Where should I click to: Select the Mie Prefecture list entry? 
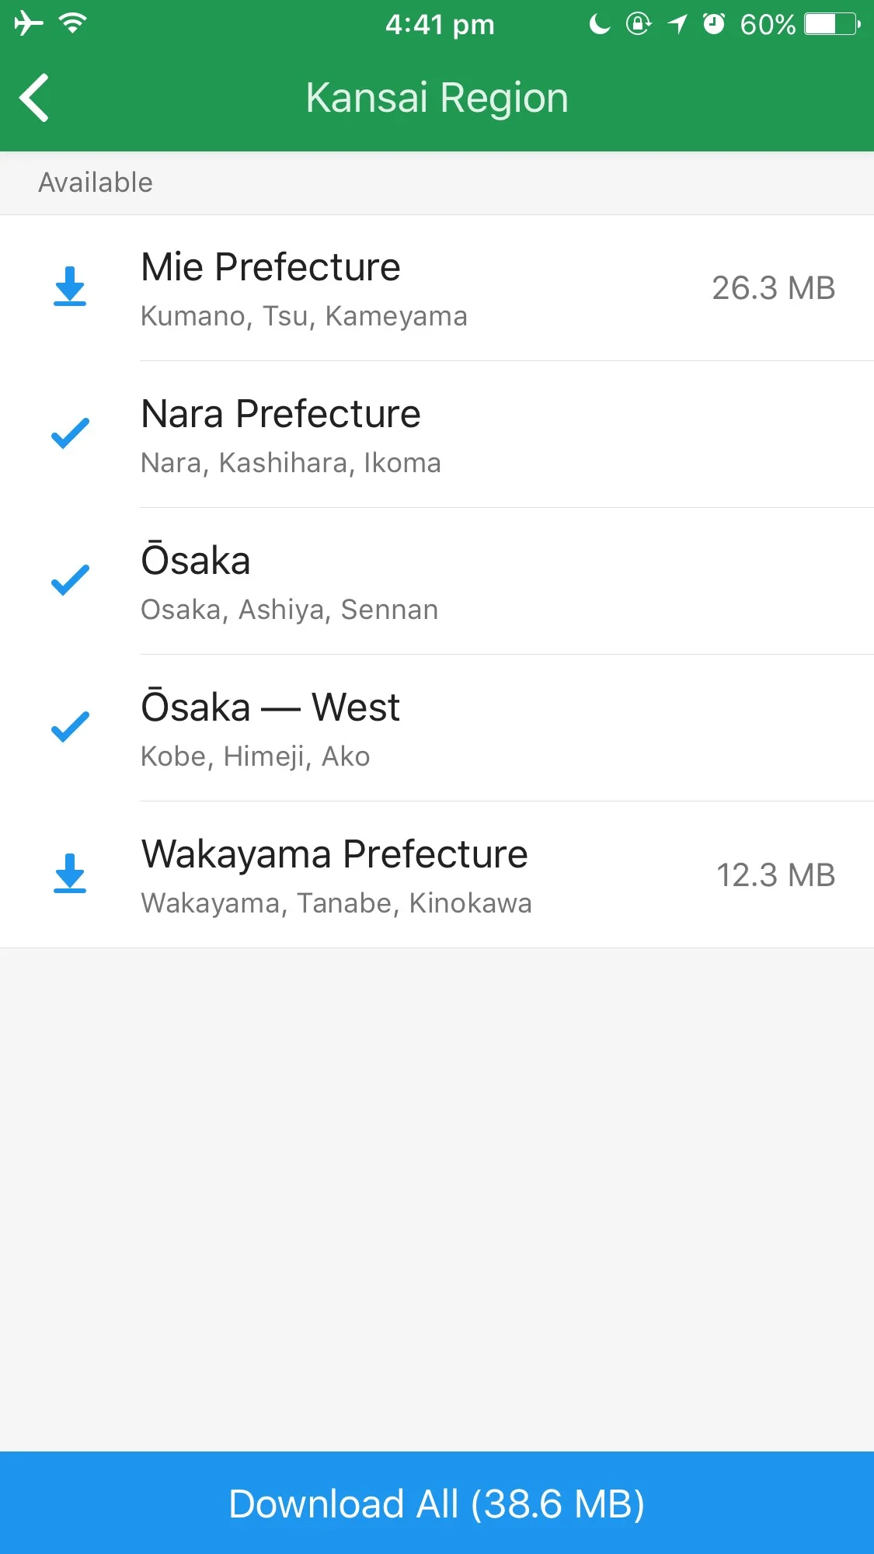pyautogui.click(x=437, y=288)
